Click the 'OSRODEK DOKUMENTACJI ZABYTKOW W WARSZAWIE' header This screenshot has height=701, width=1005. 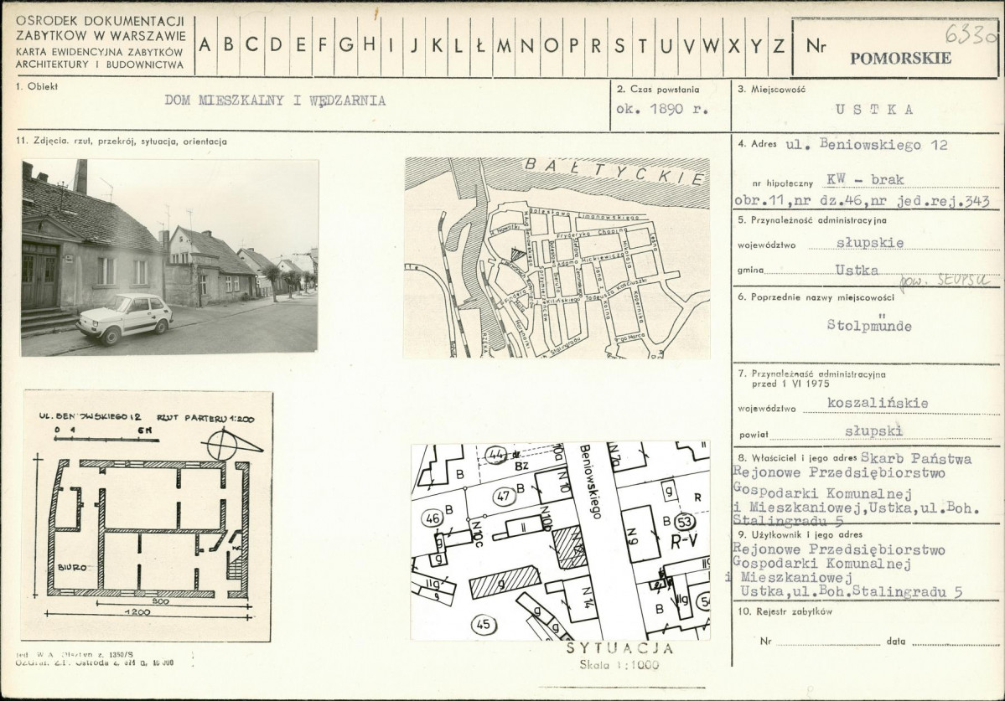101,28
